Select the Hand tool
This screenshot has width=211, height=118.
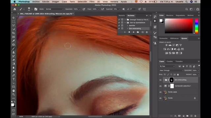coord(14,90)
